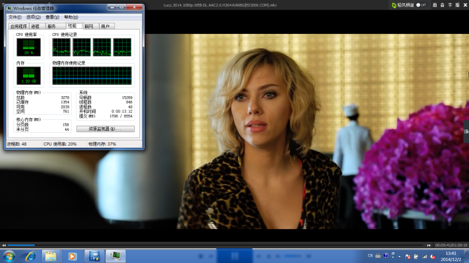469x263 pixels.
Task: Open the 字 subtitle settings icon
Action: coord(450,4)
